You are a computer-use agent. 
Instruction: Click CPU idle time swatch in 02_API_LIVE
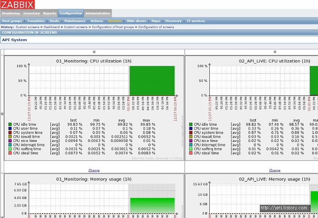tap(191, 124)
